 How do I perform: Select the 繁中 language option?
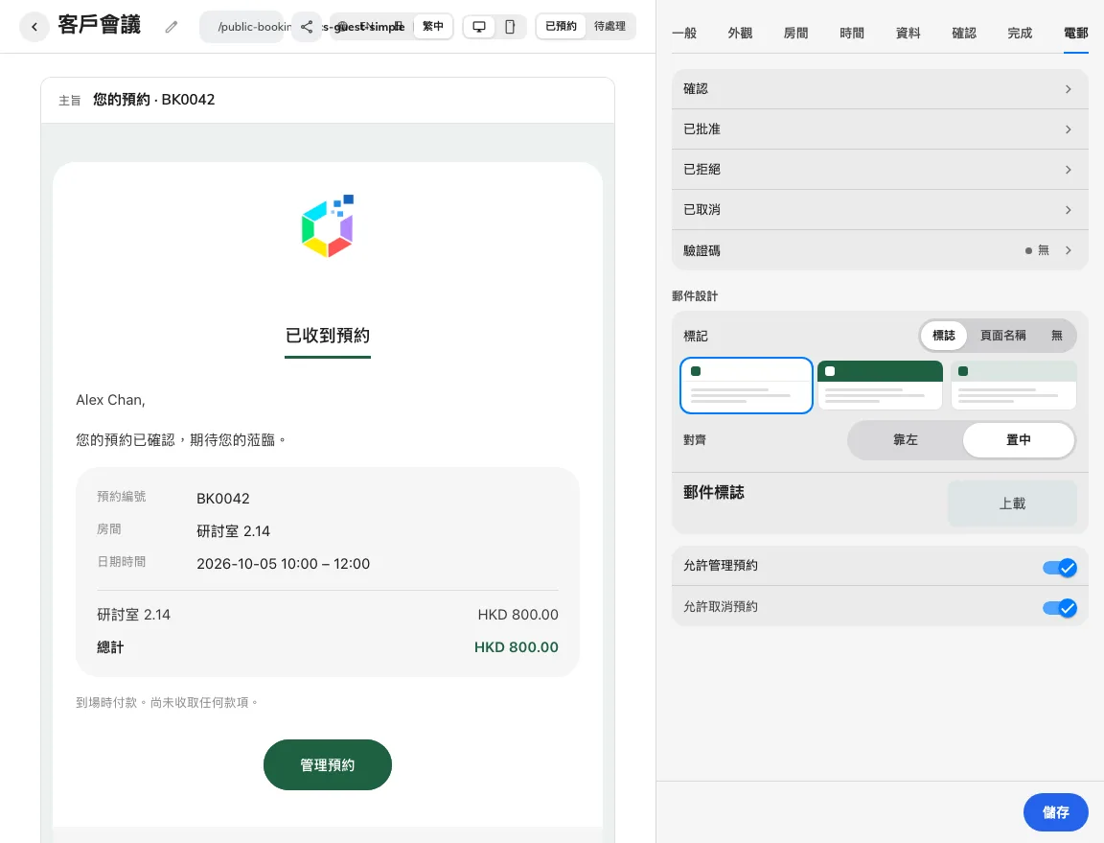tap(433, 26)
